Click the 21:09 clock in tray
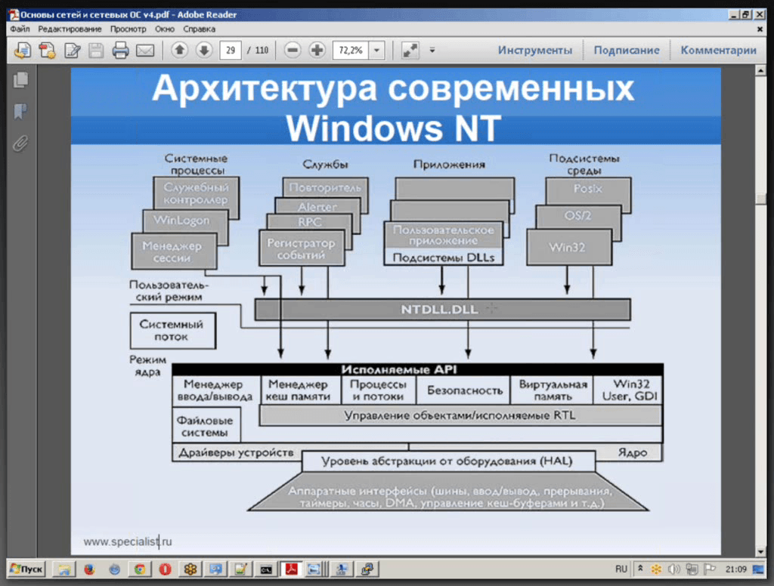The image size is (774, 586). point(735,569)
